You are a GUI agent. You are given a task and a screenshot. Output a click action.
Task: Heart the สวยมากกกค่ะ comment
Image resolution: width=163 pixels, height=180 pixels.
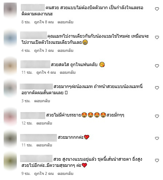pos(157,138)
